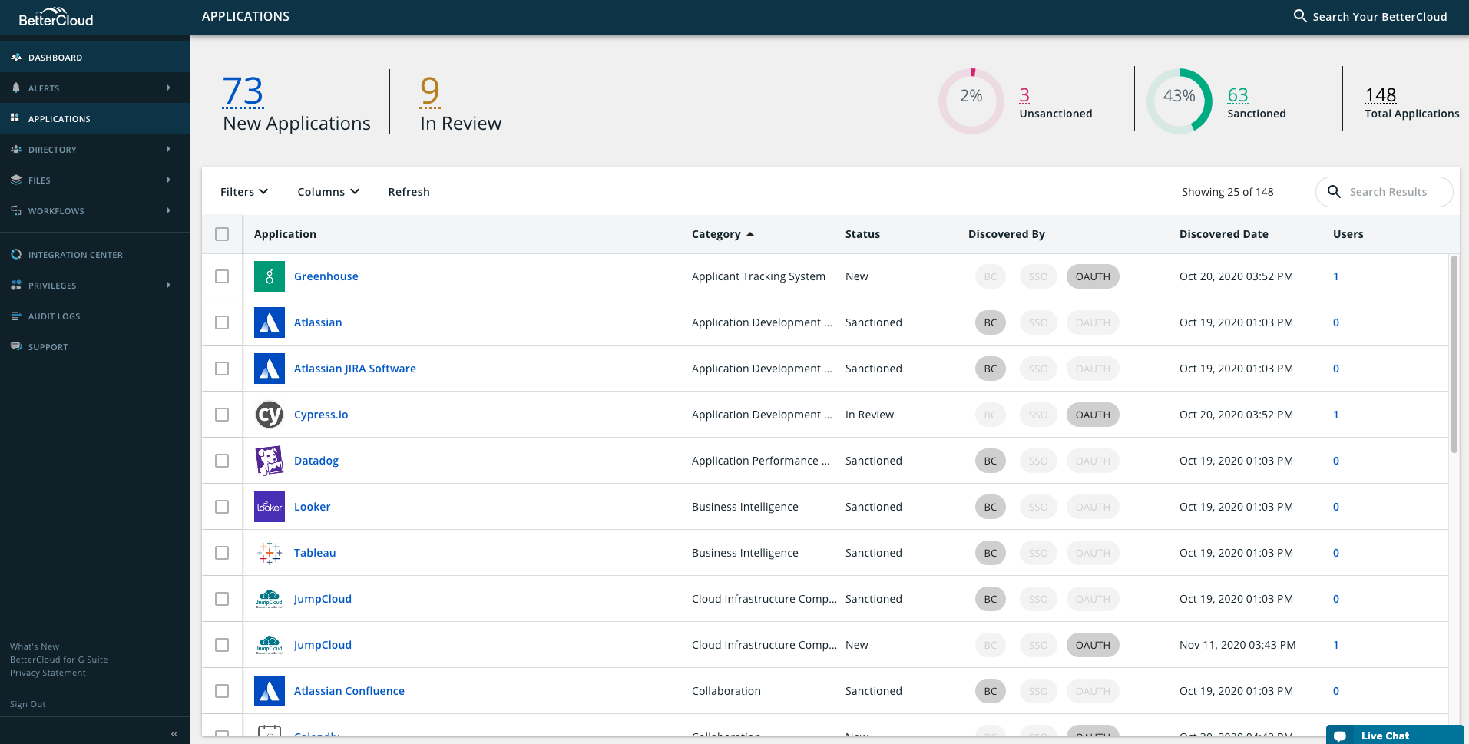Click the Looker app logo
The height and width of the screenshot is (744, 1469).
[x=270, y=507]
